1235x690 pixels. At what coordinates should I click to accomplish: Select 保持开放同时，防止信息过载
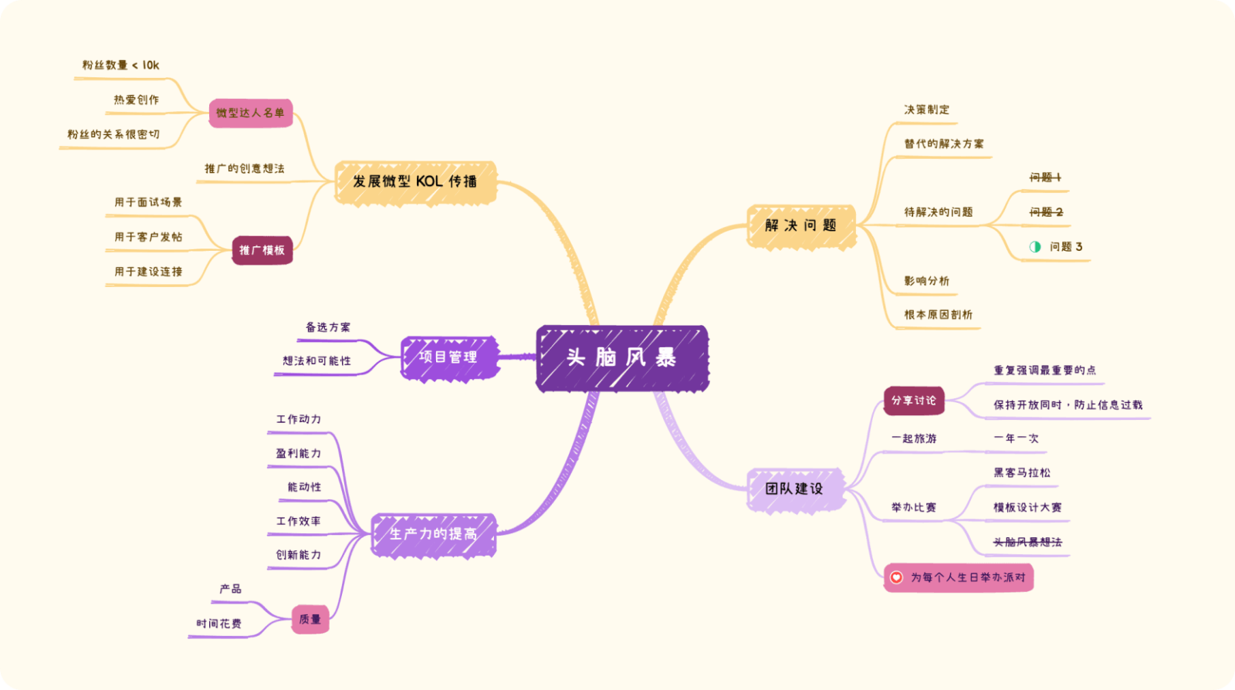[1068, 405]
